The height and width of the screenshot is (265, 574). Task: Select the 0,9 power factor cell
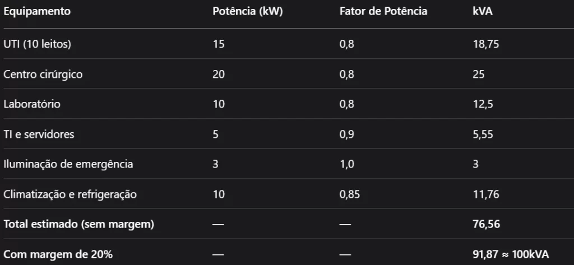point(347,134)
